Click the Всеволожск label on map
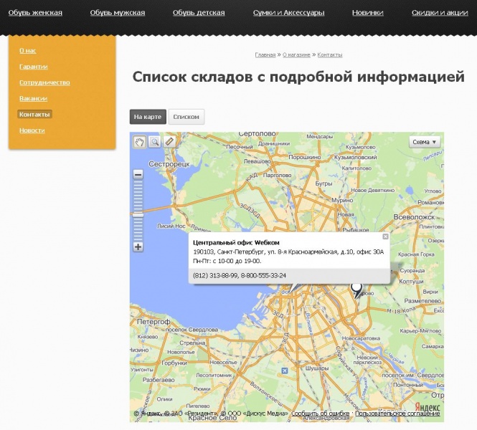The width and height of the screenshot is (477, 430). 414,217
